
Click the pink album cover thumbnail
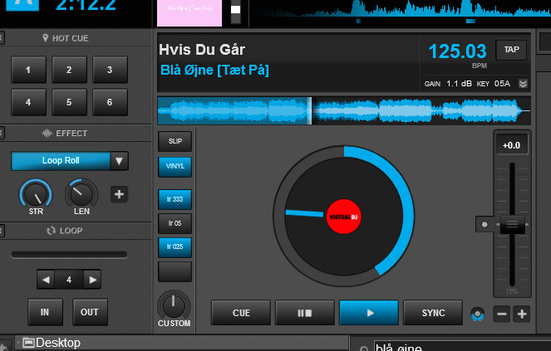point(189,12)
